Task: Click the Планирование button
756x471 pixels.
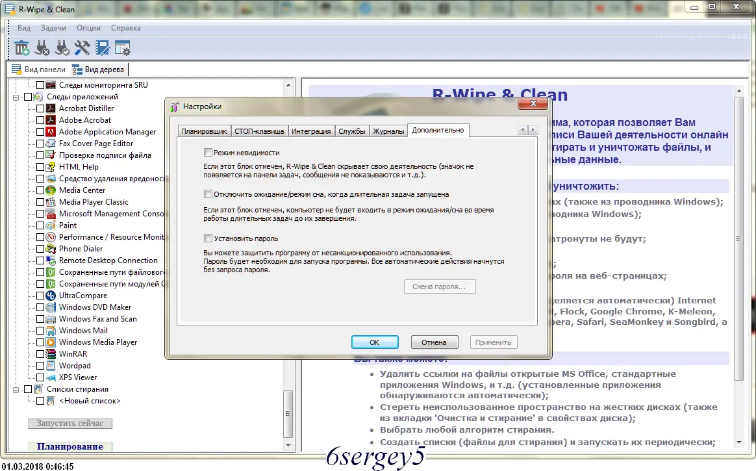Action: 70,446
